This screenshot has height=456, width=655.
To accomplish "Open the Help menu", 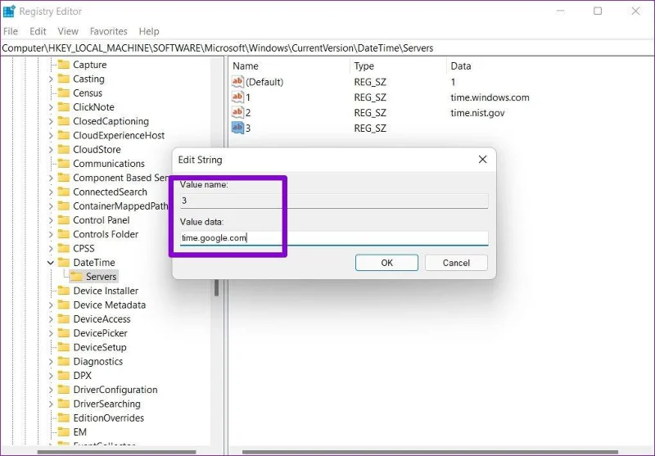I will [x=149, y=31].
